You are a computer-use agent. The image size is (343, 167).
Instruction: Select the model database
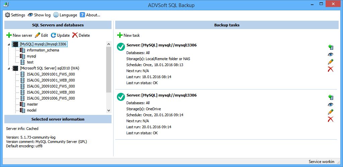[x=31, y=110]
